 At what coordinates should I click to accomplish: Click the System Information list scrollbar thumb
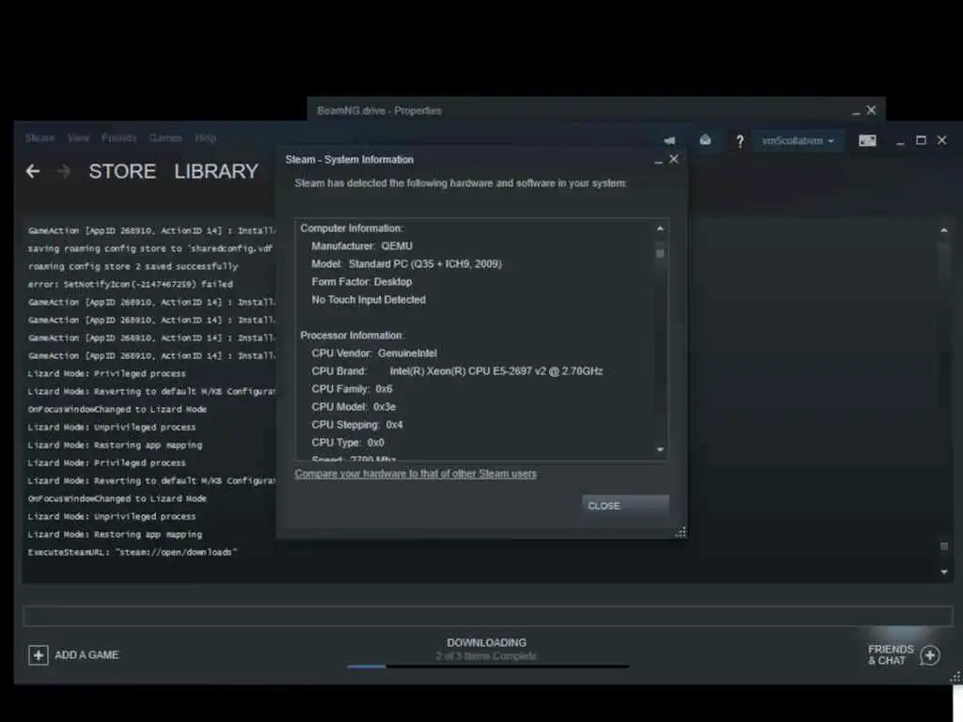tap(660, 253)
